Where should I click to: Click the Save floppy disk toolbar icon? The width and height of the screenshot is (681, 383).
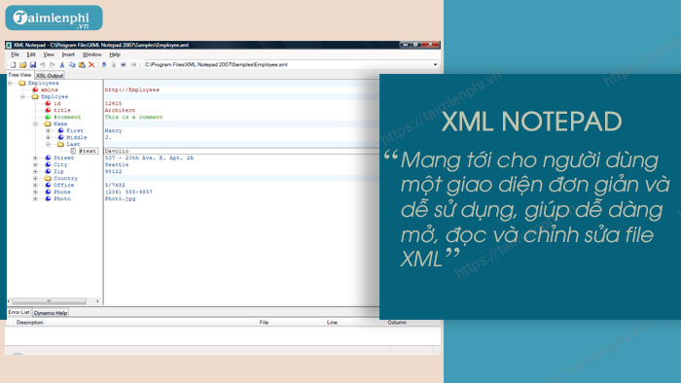[32, 64]
